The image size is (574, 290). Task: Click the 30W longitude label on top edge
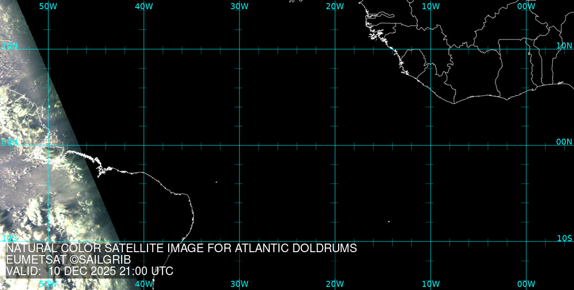(x=239, y=6)
